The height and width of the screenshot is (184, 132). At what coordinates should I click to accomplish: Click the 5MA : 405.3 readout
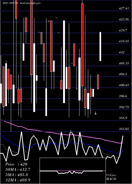(x=16, y=175)
